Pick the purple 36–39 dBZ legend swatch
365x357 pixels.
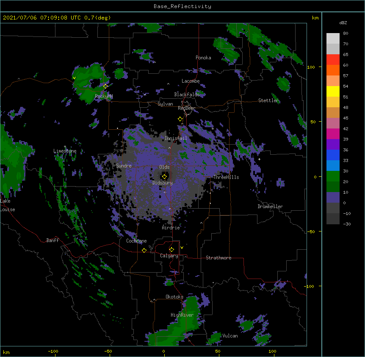tap(333, 145)
